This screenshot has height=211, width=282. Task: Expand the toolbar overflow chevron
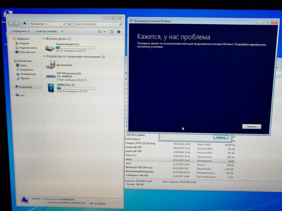(x=62, y=31)
